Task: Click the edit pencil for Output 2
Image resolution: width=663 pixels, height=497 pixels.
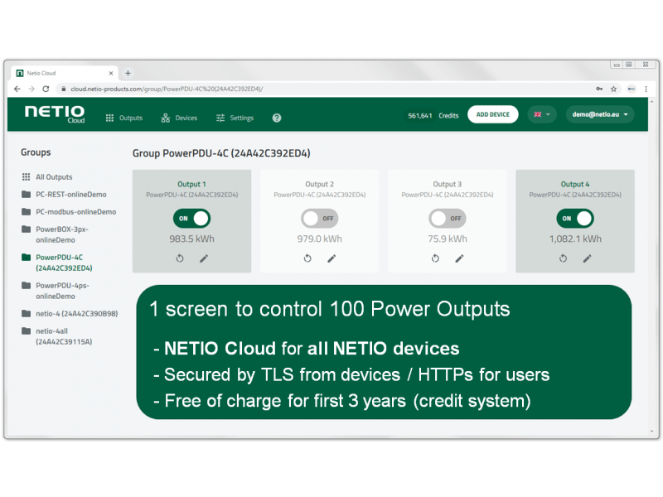Action: tap(331, 258)
